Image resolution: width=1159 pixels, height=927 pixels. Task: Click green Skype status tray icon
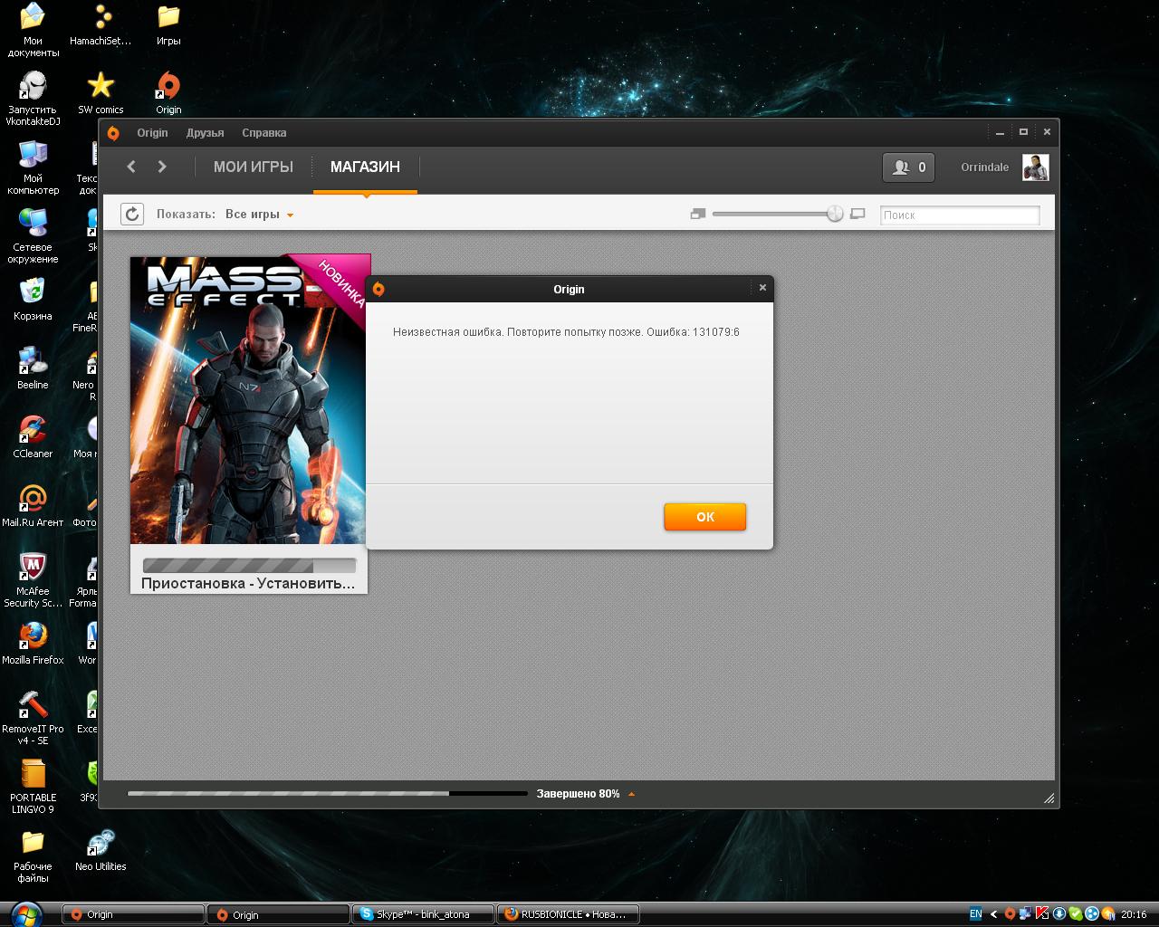pyautogui.click(x=1075, y=913)
